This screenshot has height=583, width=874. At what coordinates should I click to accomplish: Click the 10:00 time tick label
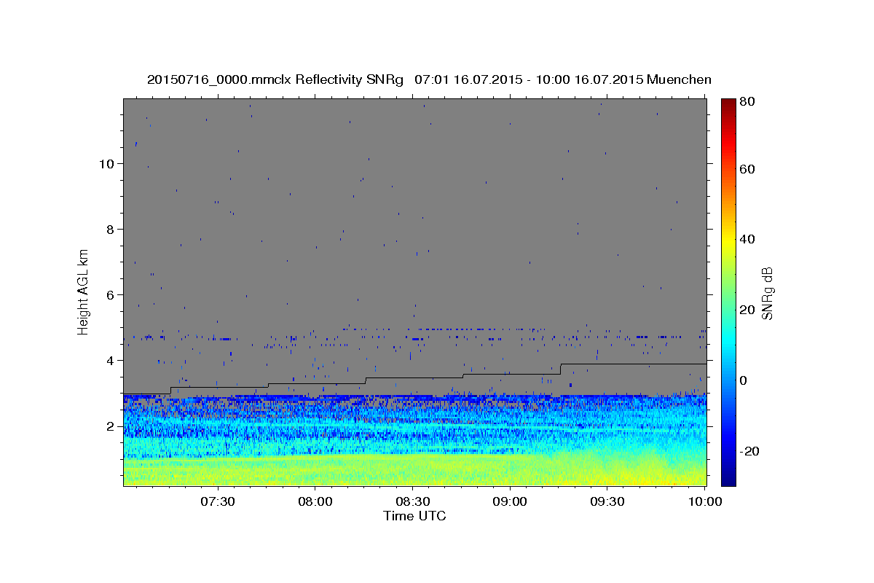(x=704, y=502)
